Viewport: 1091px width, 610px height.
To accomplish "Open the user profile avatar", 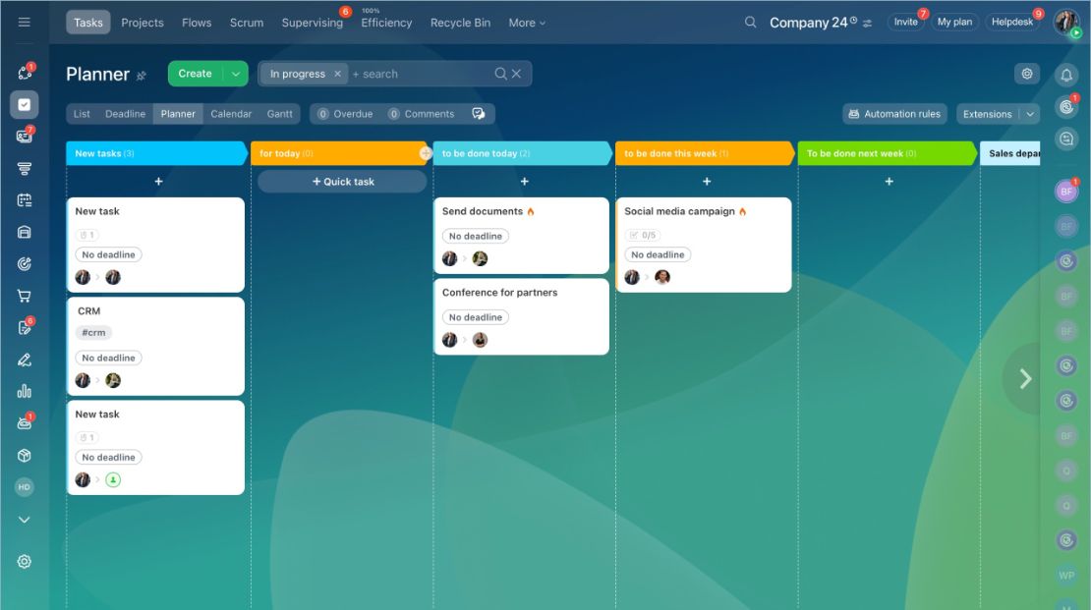I will click(1066, 23).
